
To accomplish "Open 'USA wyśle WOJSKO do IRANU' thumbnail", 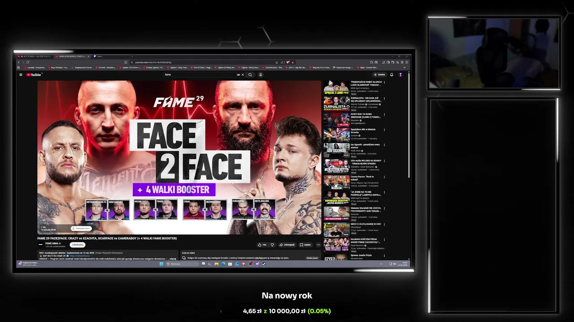I will pos(337,166).
